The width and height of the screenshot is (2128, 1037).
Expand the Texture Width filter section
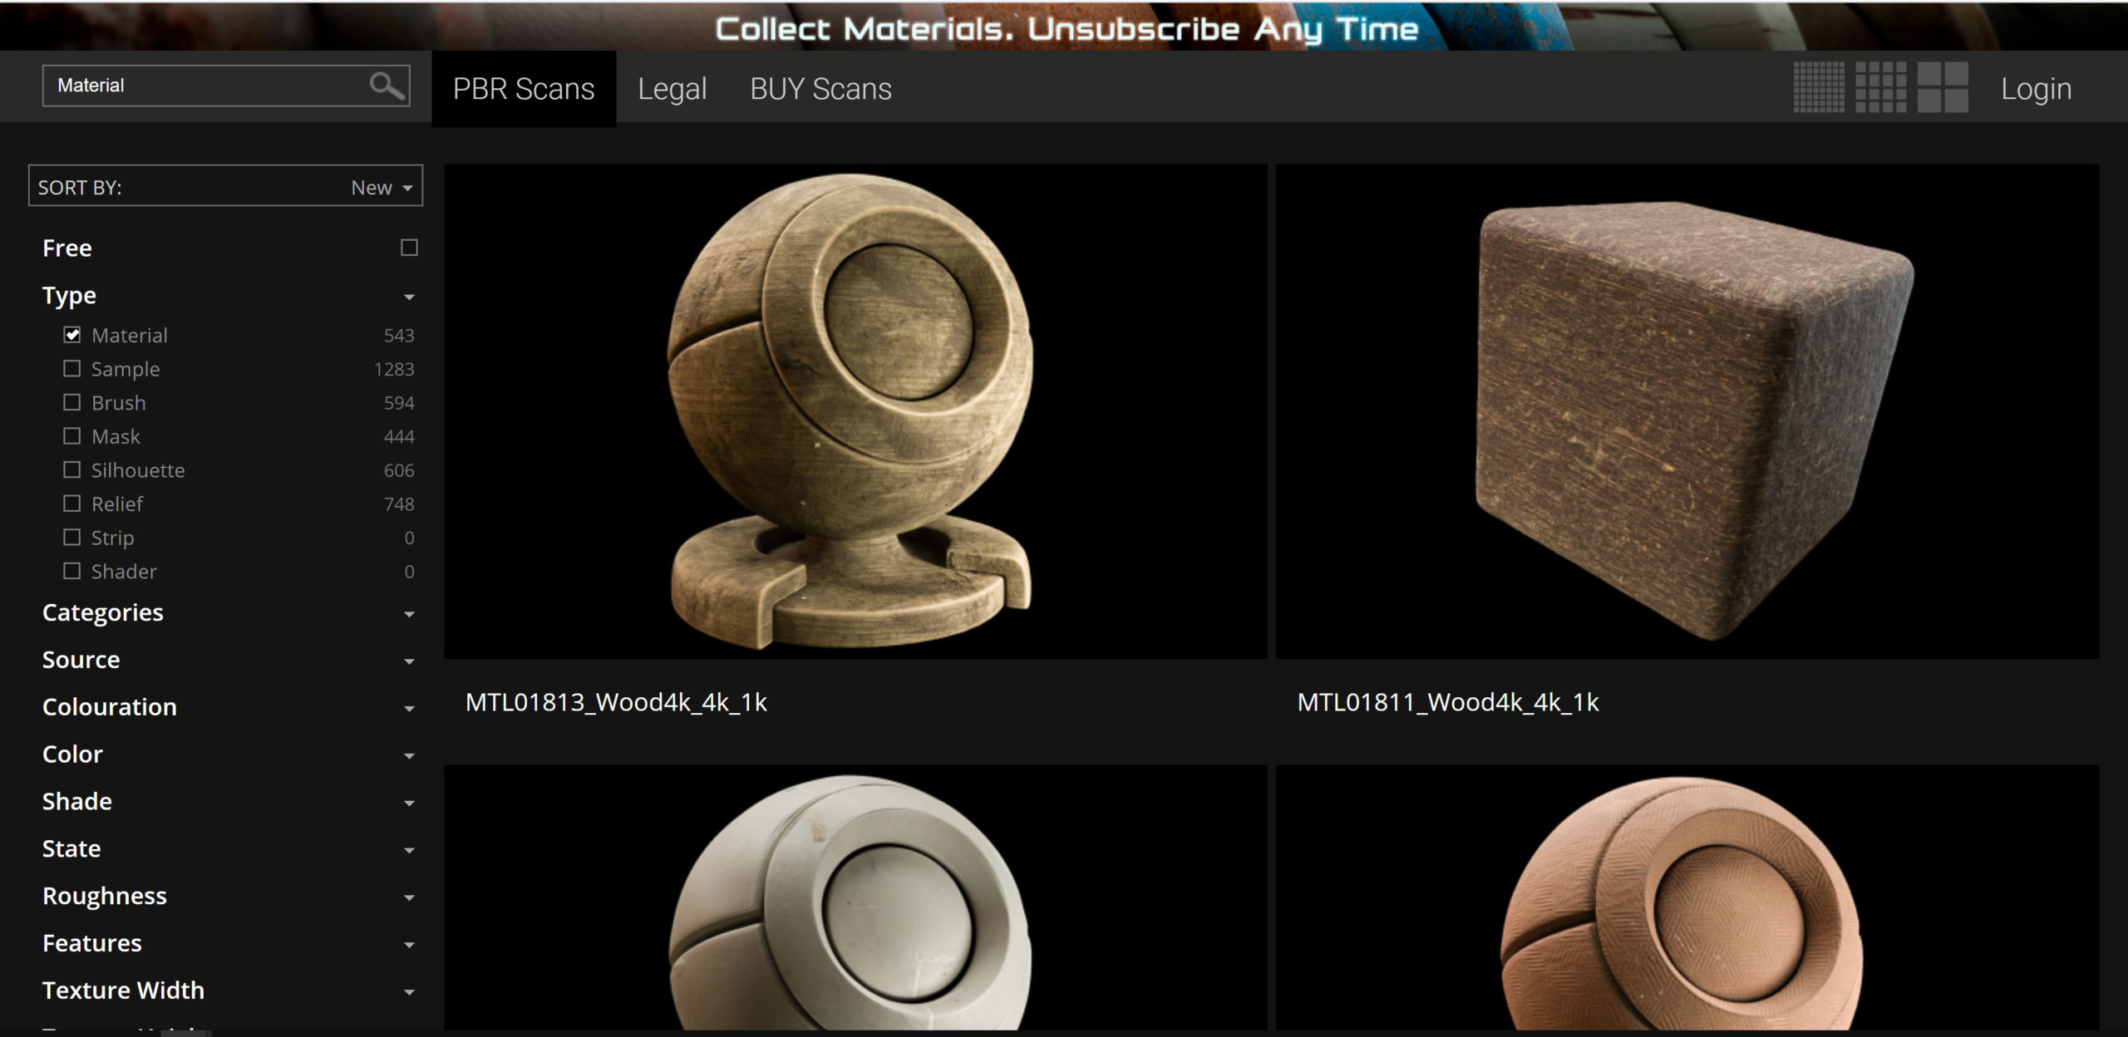pyautogui.click(x=409, y=994)
